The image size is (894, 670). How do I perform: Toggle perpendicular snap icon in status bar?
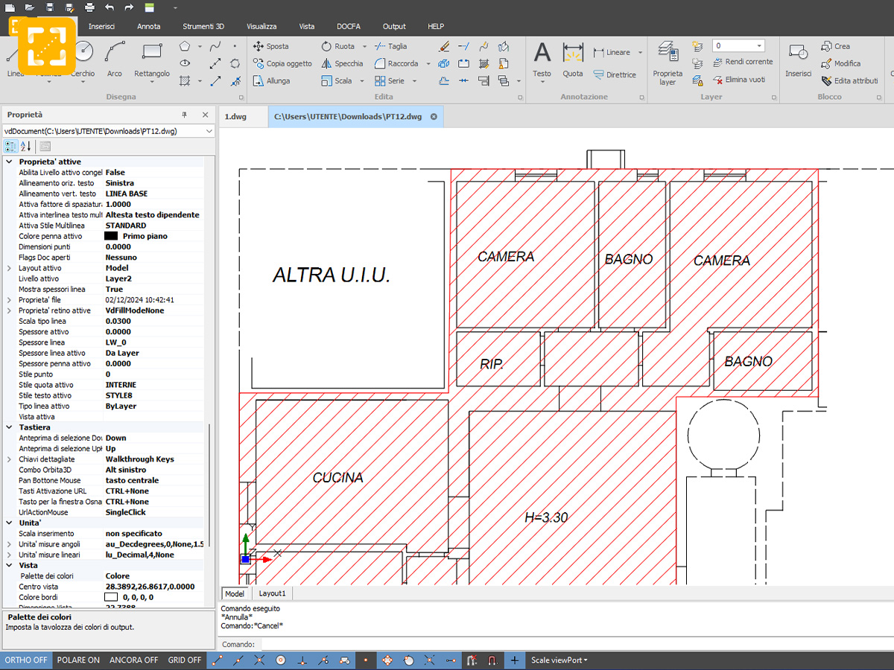coord(302,660)
